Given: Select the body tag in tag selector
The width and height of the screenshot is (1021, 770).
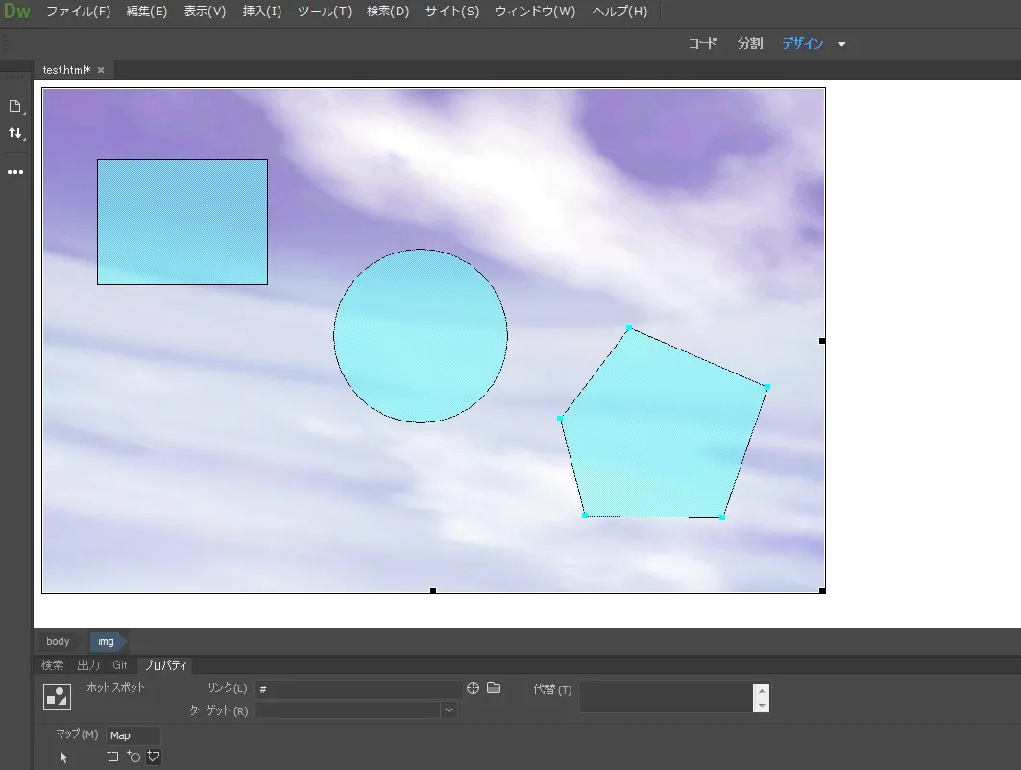Looking at the screenshot, I should click(x=58, y=641).
